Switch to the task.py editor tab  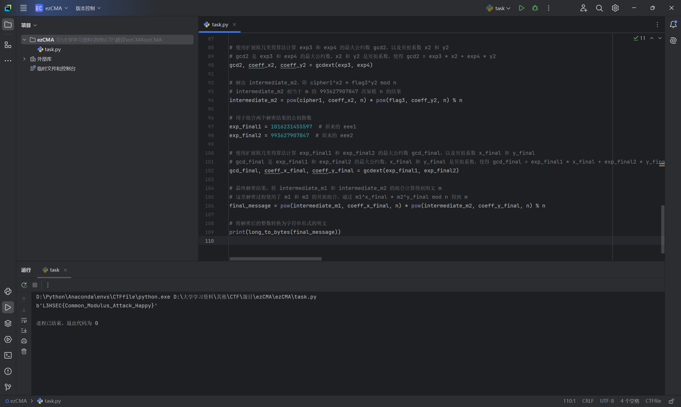coord(220,25)
